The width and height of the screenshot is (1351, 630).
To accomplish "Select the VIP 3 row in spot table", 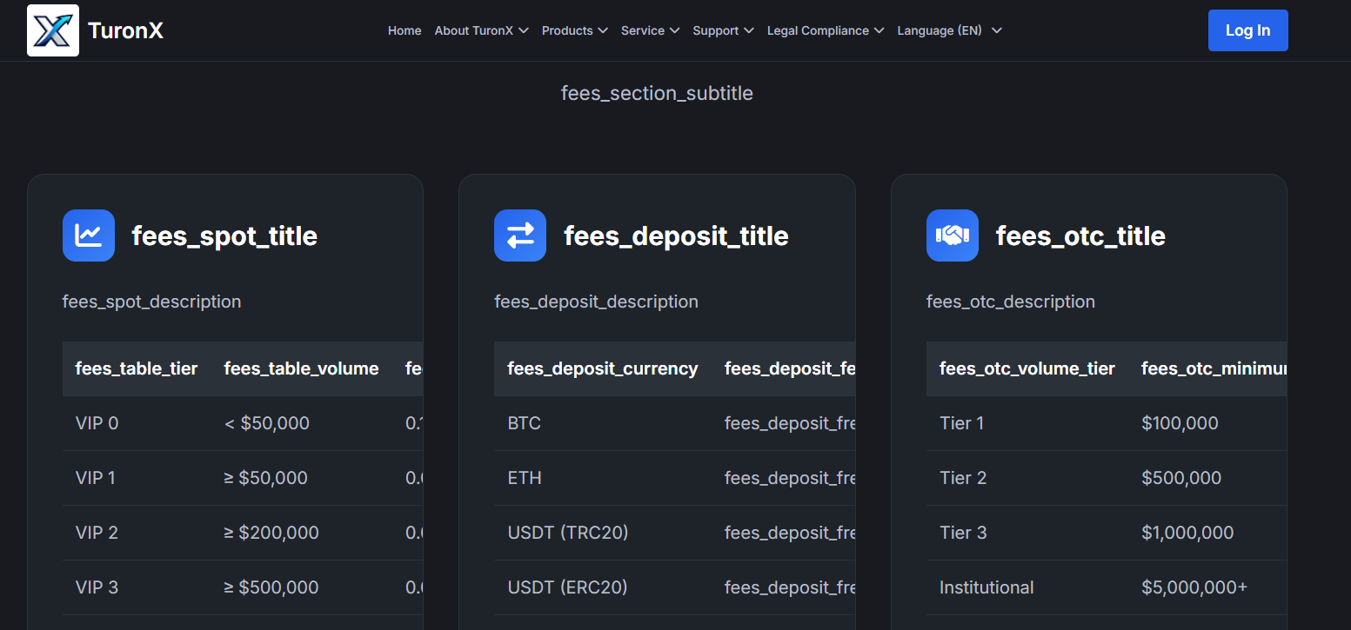I will [97, 587].
